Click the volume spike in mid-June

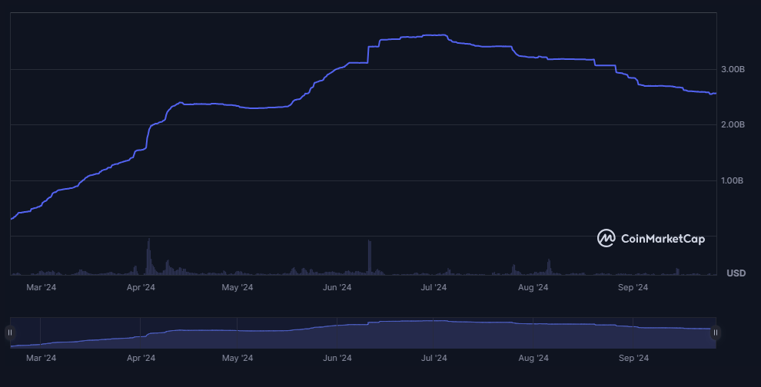(370, 256)
